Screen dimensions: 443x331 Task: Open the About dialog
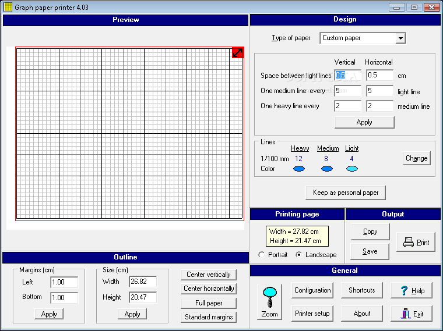coord(362,314)
